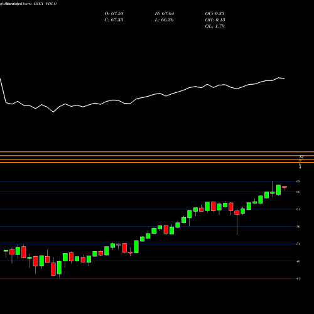Select the high value H: 67.64

165,14
